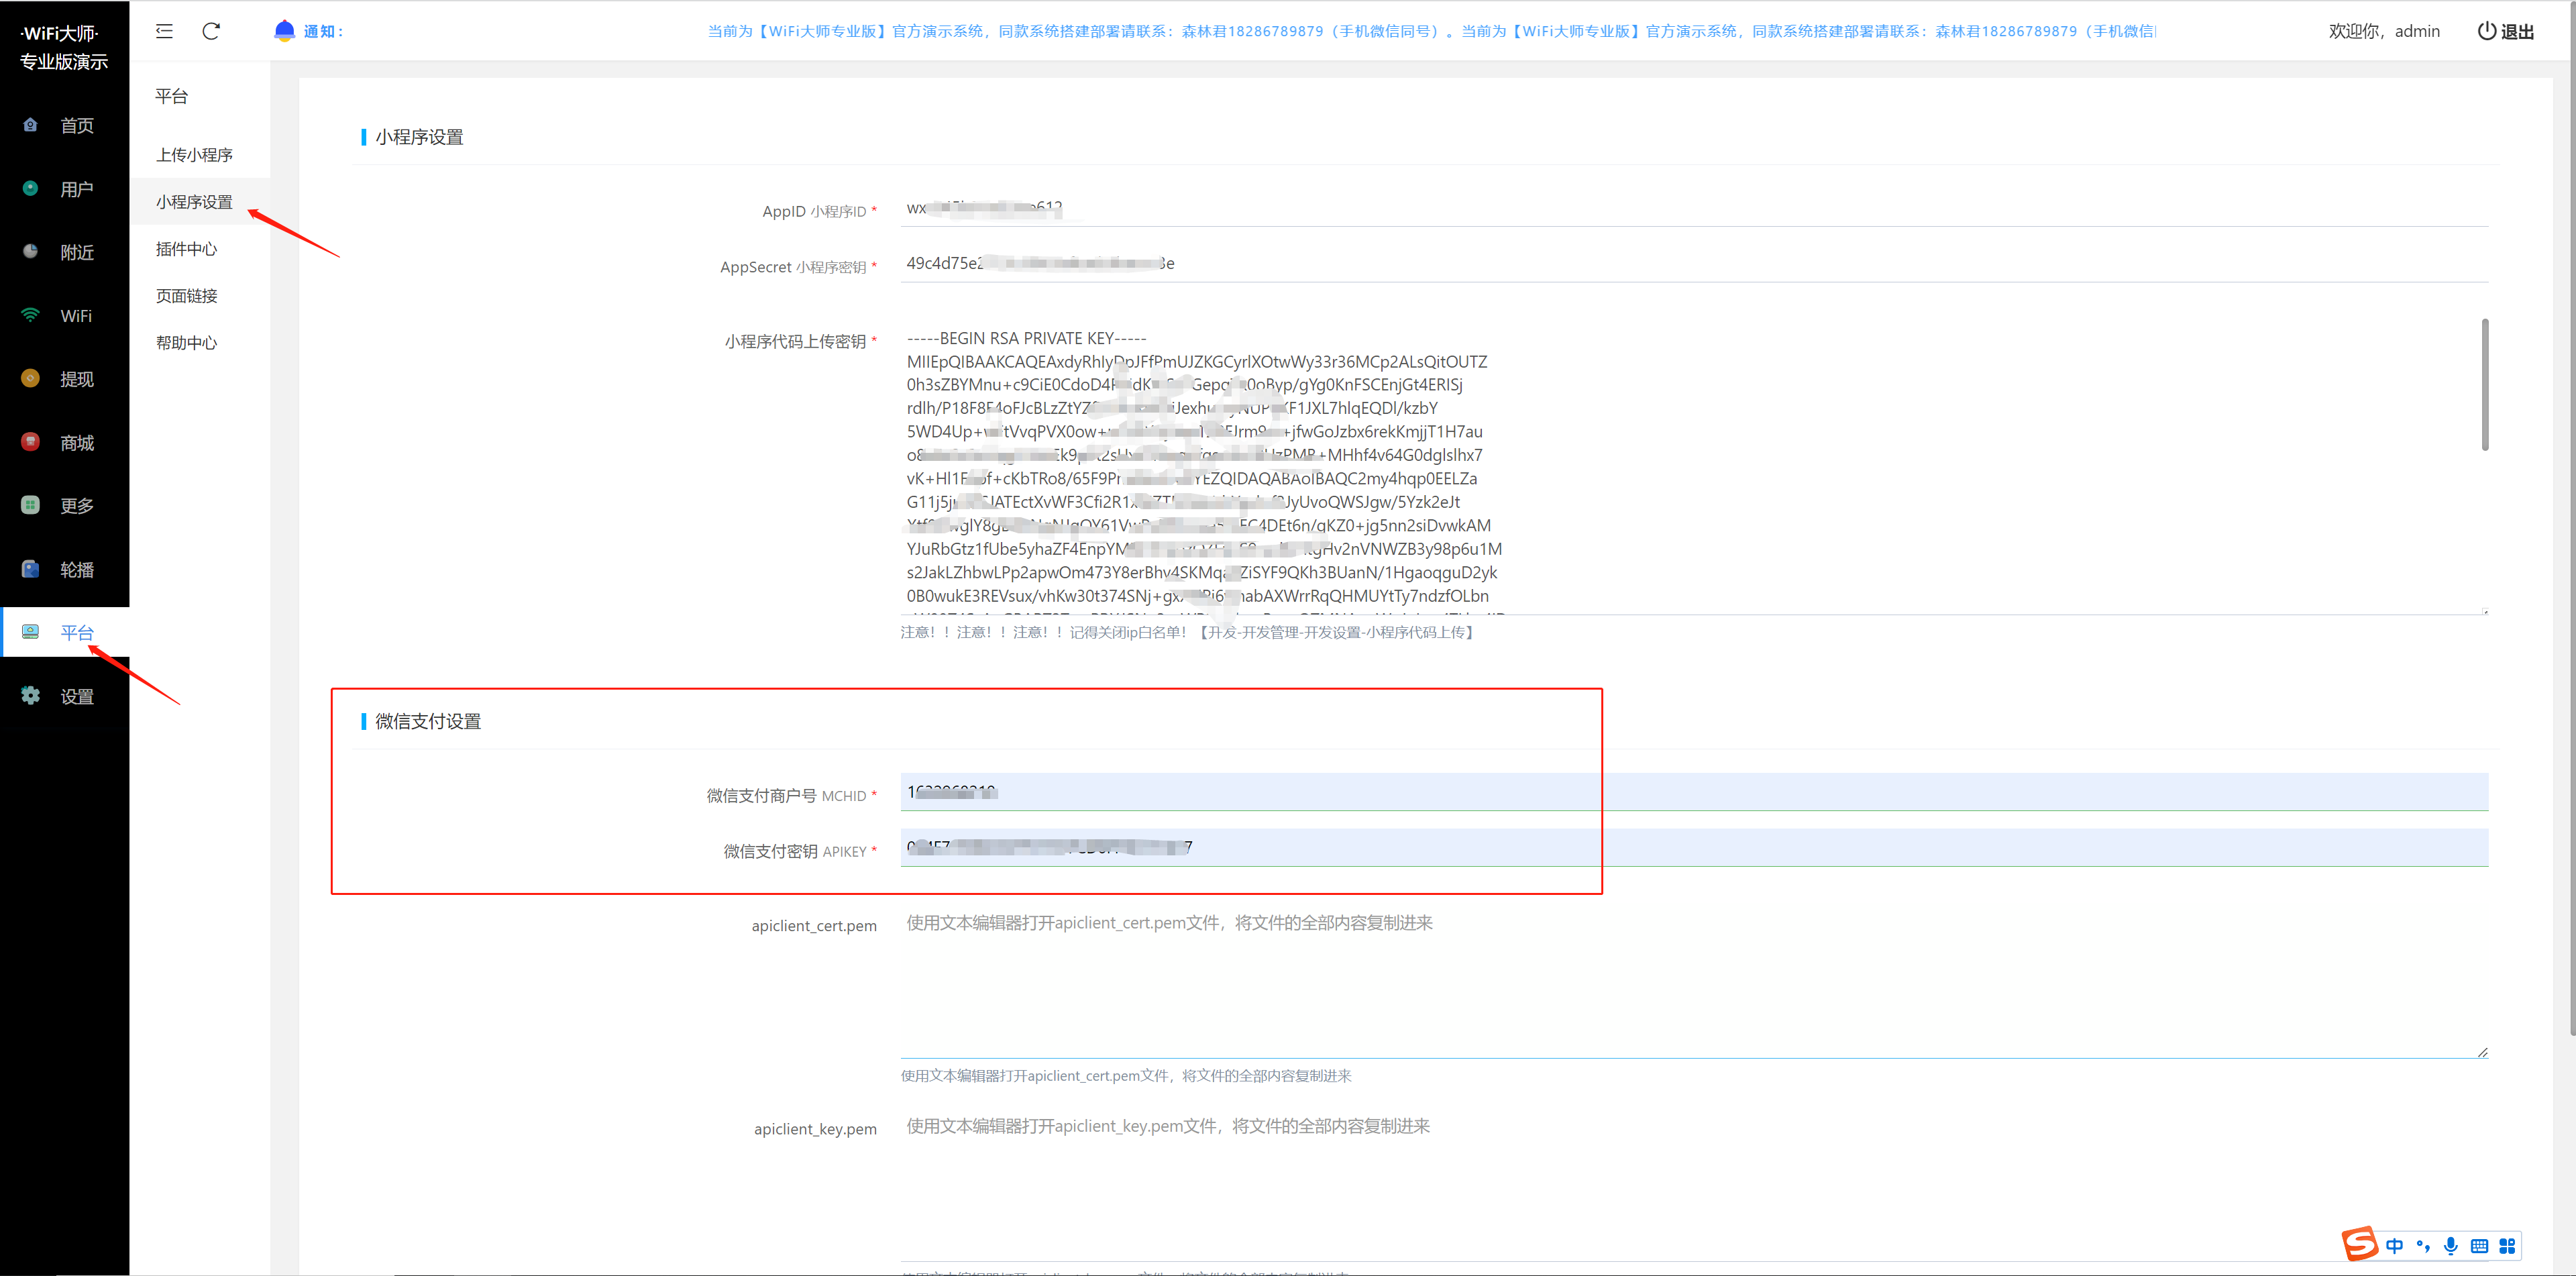Open the 轮播 menu item

65,569
